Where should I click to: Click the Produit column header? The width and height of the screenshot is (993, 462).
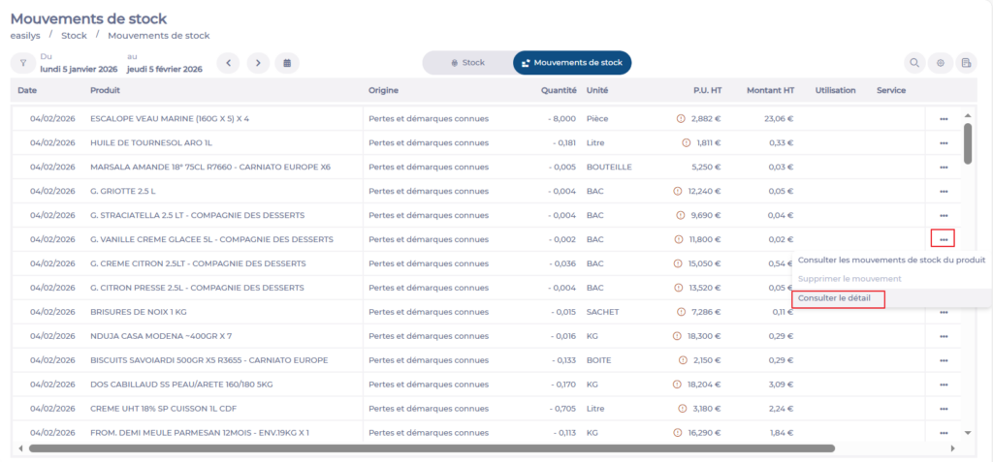point(105,90)
